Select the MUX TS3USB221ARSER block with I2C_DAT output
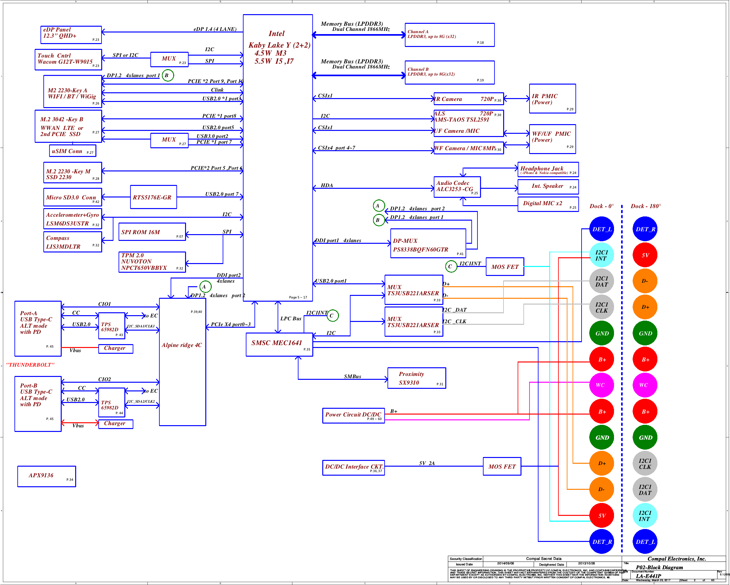The image size is (730, 585). (x=414, y=321)
